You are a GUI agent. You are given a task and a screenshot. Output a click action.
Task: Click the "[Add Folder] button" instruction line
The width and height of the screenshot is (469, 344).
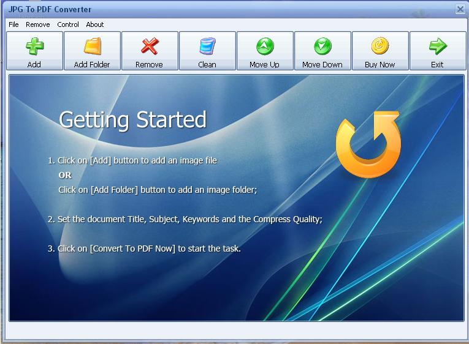coord(158,190)
